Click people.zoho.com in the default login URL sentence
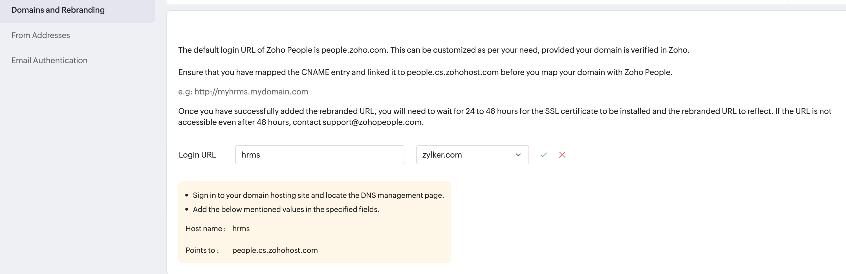Viewport: 846px width, 274px height. [x=353, y=50]
